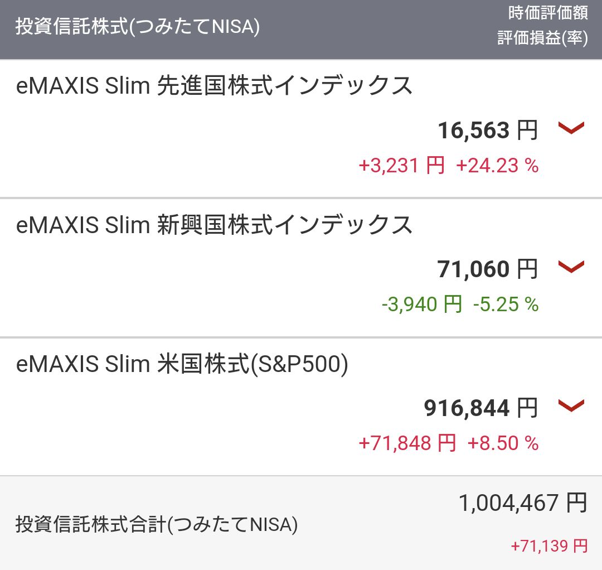Click the 評価損益(率) column header
The height and width of the screenshot is (570, 602).
coord(542,38)
